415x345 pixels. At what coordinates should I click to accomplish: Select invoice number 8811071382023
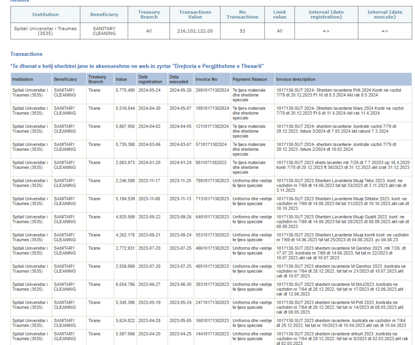click(x=210, y=163)
